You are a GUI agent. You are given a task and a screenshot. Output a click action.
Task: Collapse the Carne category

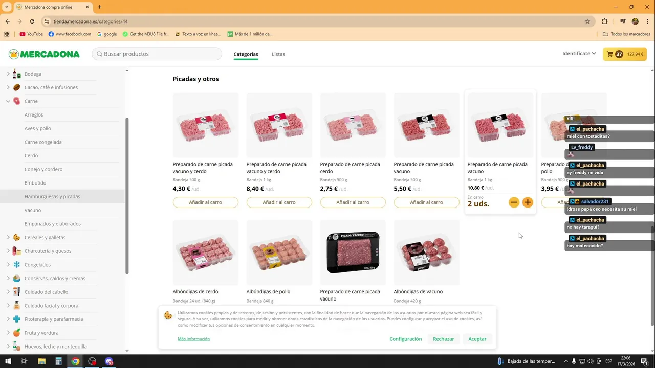click(x=8, y=101)
